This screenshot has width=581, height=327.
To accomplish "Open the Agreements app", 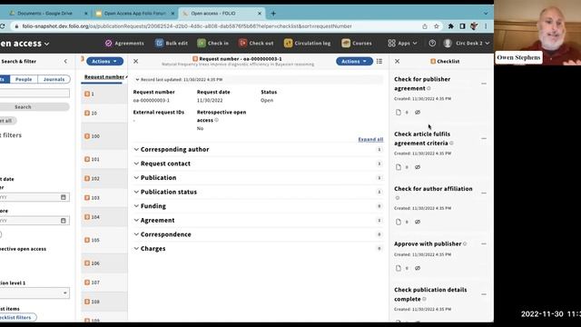I will tap(124, 44).
